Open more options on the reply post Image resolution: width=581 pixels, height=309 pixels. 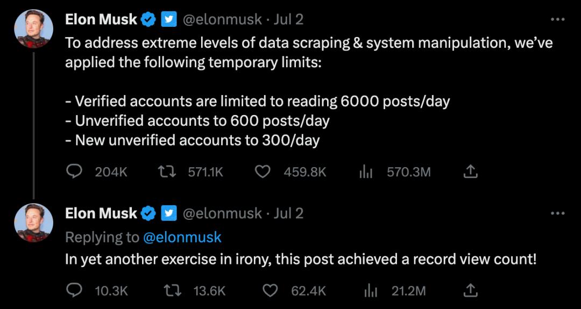pos(557,213)
